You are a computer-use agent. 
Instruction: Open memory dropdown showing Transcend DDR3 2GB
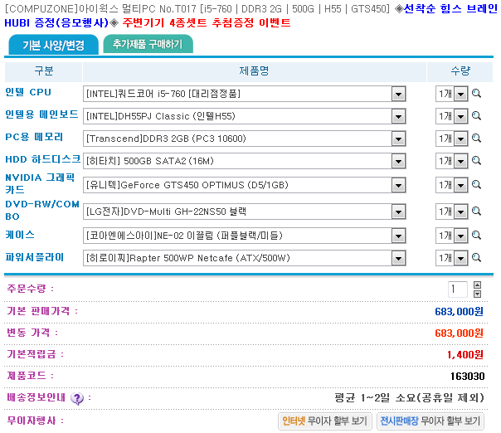245,139
